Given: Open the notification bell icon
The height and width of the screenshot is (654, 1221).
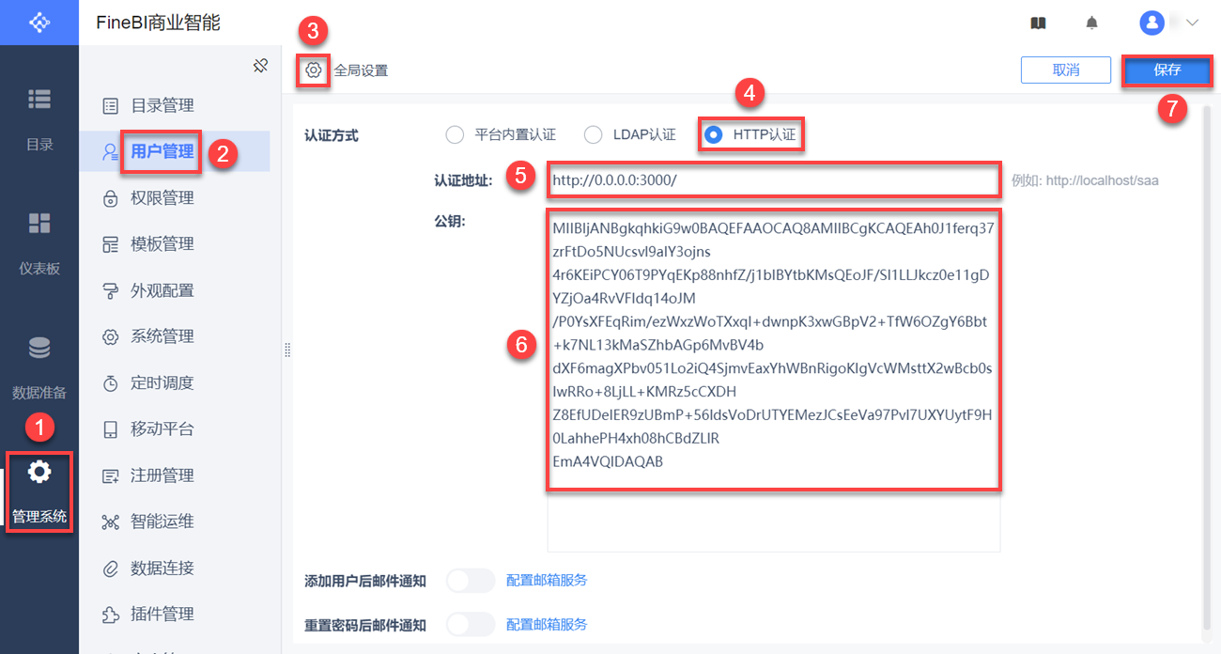Looking at the screenshot, I should pos(1091,23).
